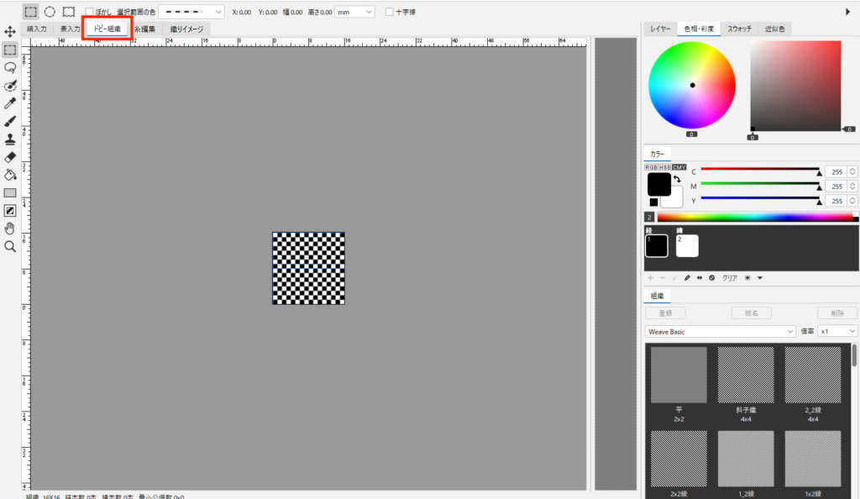Select the white 緯 color swatch 2
Screen dimensions: 860x499
pyautogui.click(x=687, y=245)
